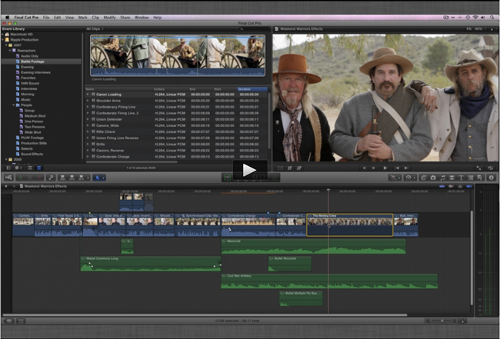Open the Modify menu
This screenshot has width=500, height=339.
pos(110,18)
